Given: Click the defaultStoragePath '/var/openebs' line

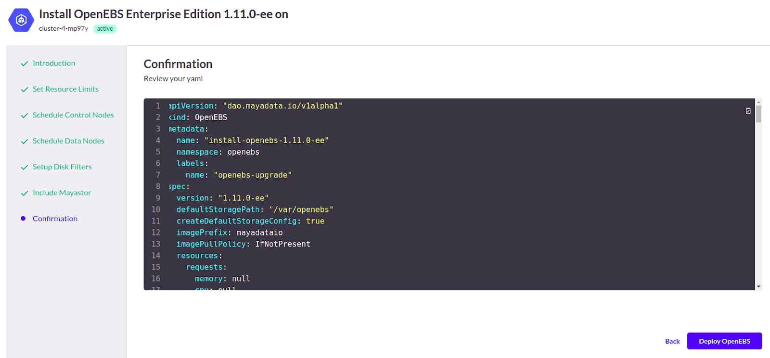Looking at the screenshot, I should click(x=255, y=210).
